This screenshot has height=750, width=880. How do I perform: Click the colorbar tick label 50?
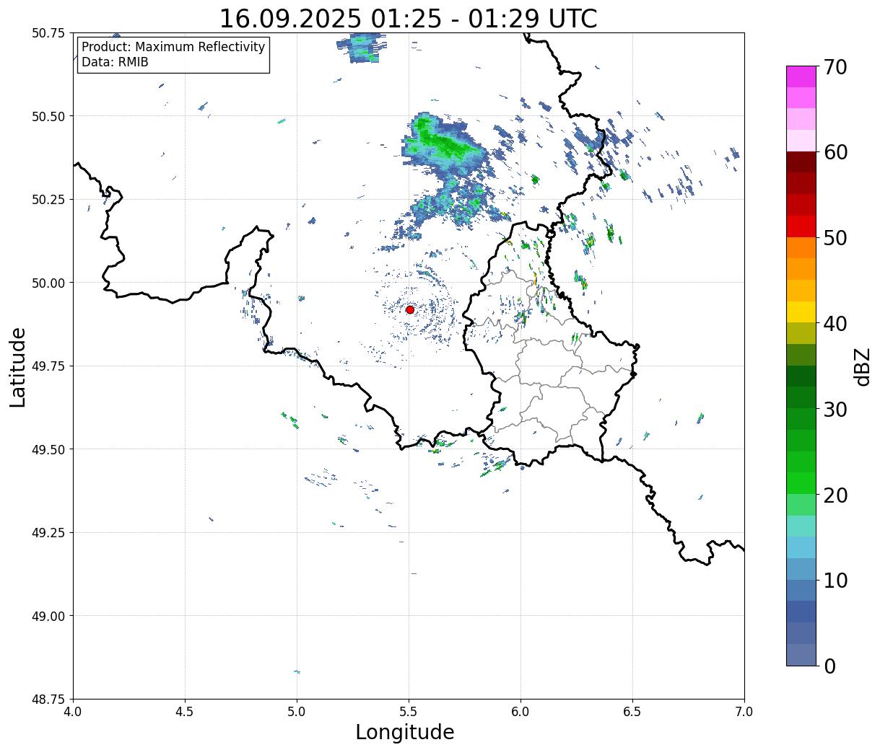click(x=835, y=238)
